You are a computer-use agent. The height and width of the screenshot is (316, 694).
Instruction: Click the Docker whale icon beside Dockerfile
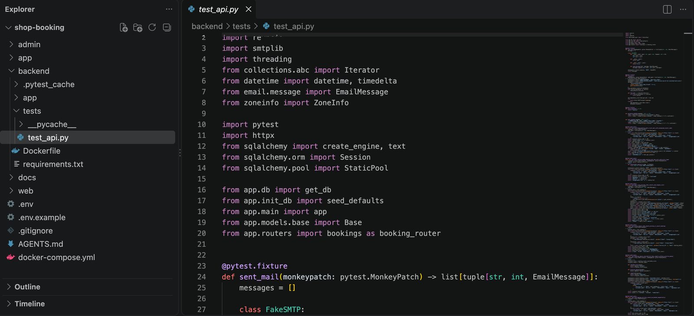point(16,151)
